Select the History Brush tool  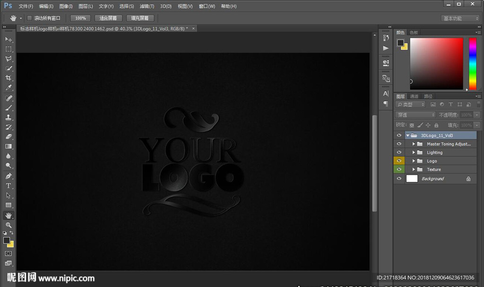[x=9, y=127]
